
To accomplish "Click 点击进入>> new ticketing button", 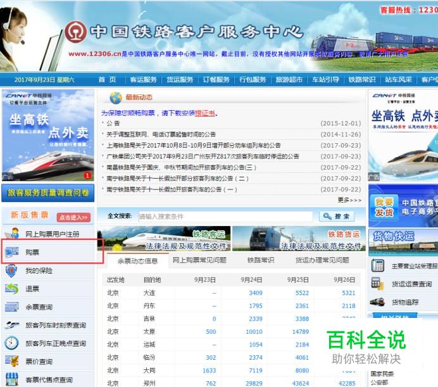I will pos(73,217).
